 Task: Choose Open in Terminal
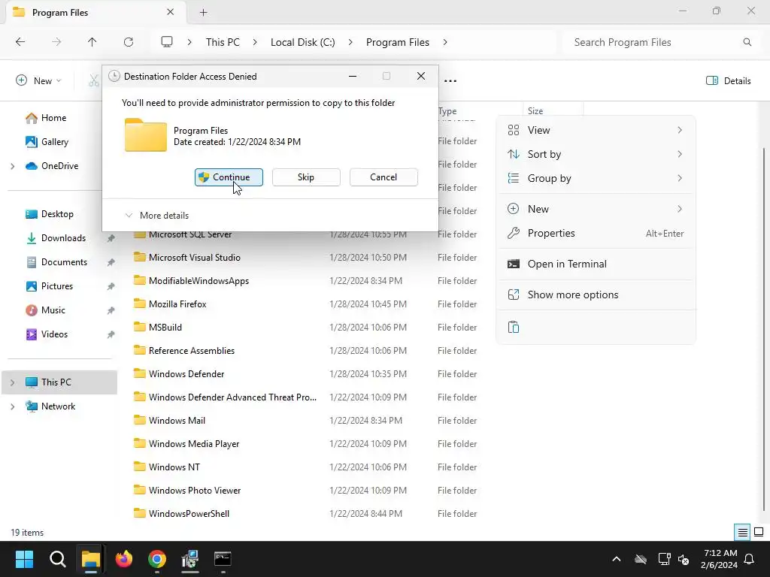point(596,264)
